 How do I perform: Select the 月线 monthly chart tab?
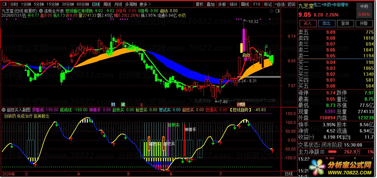[x=118, y=4]
